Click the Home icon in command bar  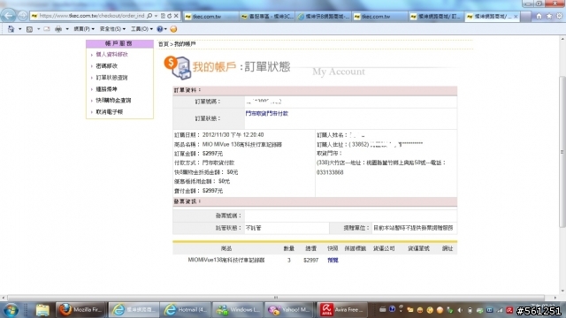(x=11, y=29)
